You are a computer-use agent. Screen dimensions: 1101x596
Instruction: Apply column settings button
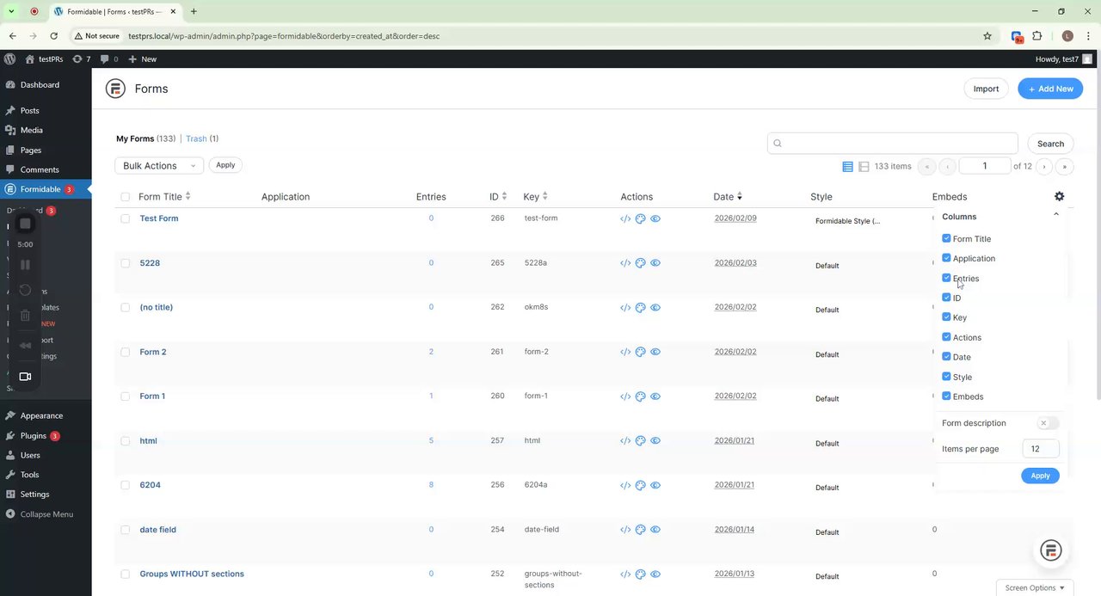coord(1040,476)
